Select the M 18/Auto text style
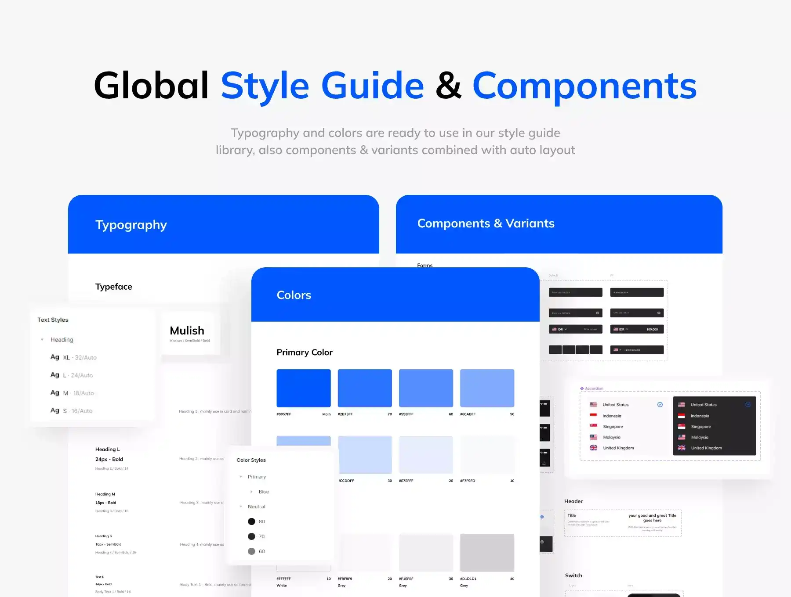The image size is (791, 597). (x=73, y=393)
